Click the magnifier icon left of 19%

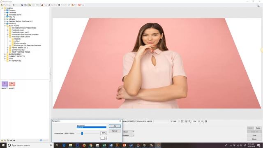[189, 121]
